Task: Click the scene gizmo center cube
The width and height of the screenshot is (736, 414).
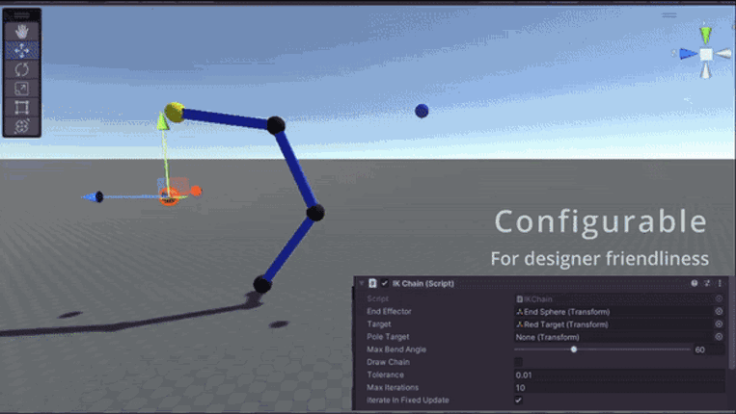Action: [x=706, y=54]
